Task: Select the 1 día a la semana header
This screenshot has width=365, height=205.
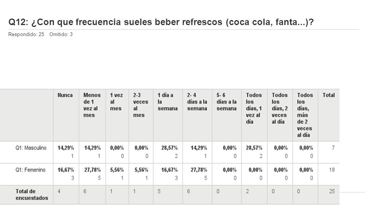Action: [168, 102]
